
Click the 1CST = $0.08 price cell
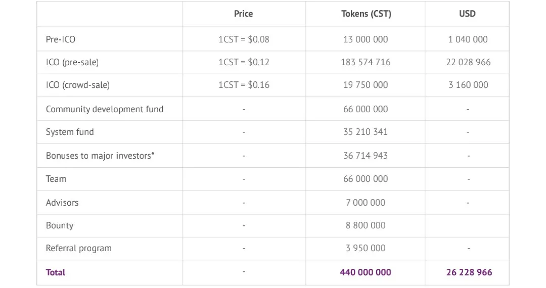244,39
